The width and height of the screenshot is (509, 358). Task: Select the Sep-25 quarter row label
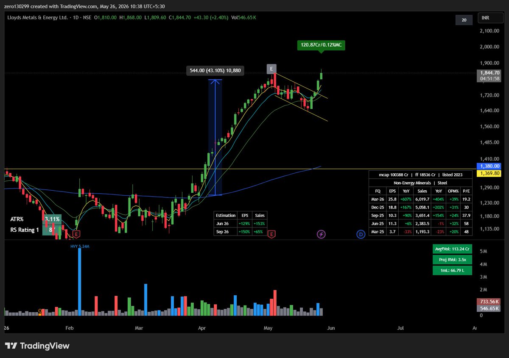pos(378,215)
